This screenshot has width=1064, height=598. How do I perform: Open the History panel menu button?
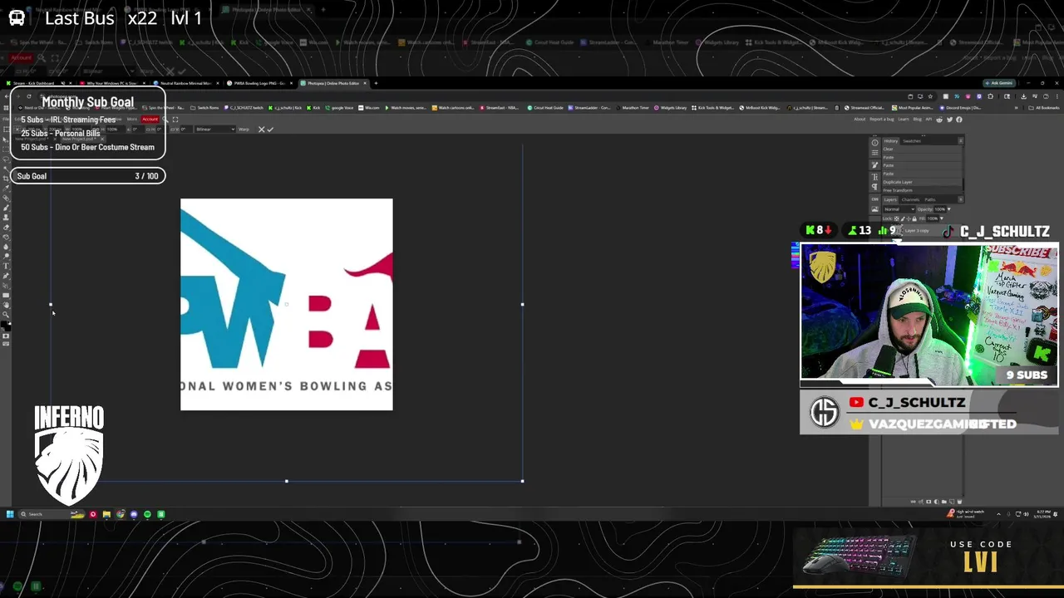click(960, 141)
